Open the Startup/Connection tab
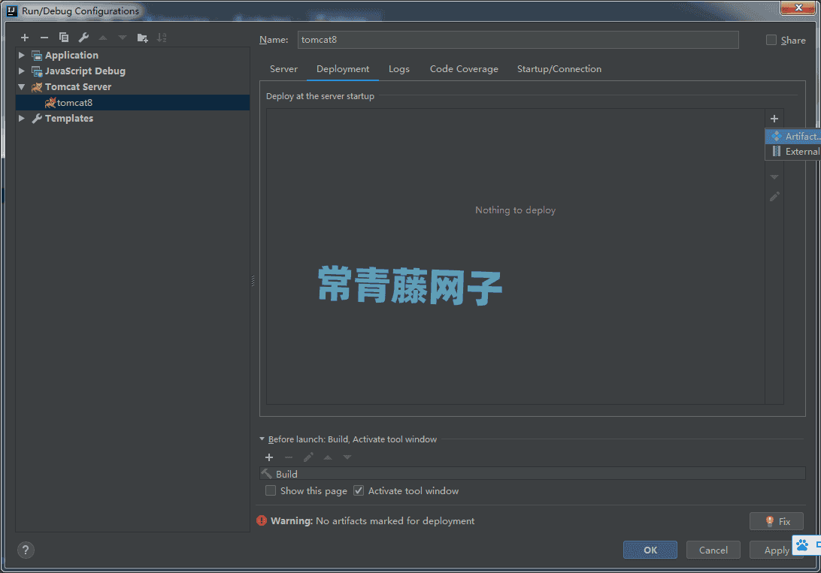This screenshot has width=821, height=573. click(x=559, y=69)
